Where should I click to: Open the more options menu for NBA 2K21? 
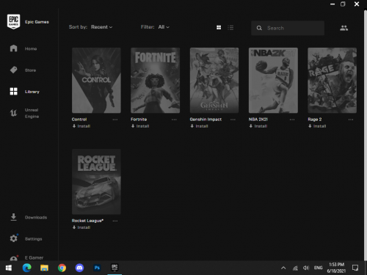tap(292, 120)
